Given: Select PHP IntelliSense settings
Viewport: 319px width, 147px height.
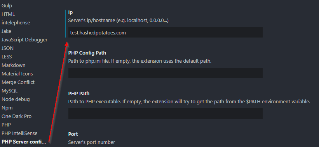Looking at the screenshot, I should click(19, 133).
